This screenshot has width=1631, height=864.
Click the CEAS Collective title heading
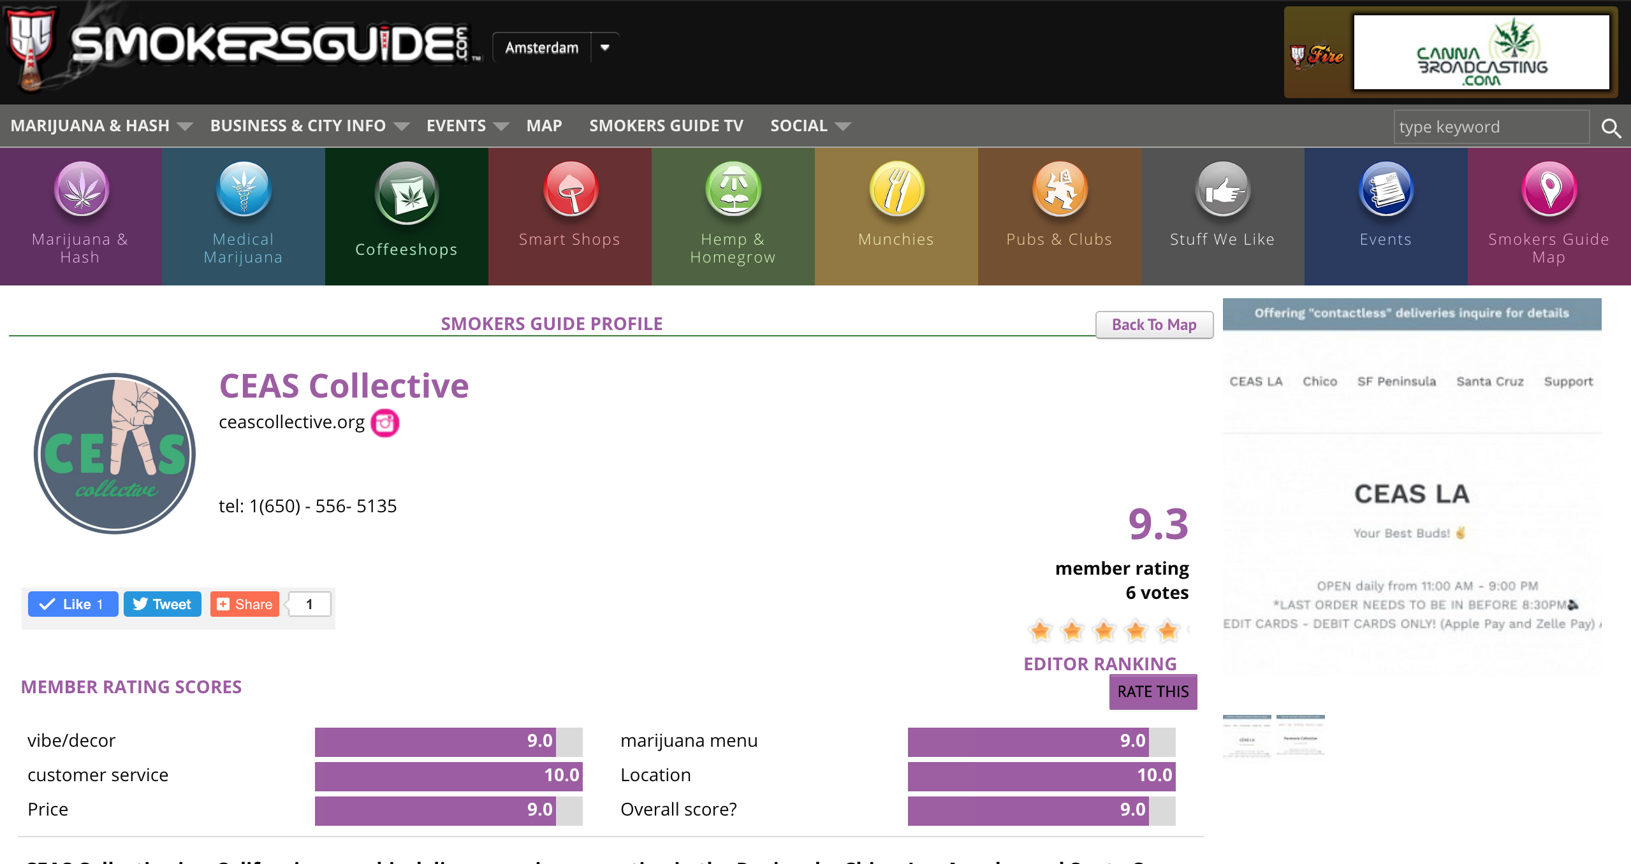[x=344, y=385]
